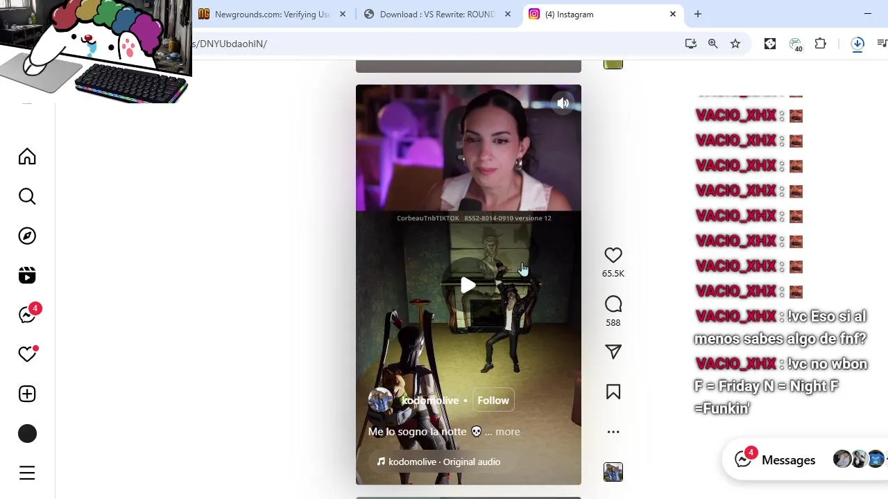The width and height of the screenshot is (888, 499).
Task: Open the Reels icon in sidebar
Action: pyautogui.click(x=27, y=276)
